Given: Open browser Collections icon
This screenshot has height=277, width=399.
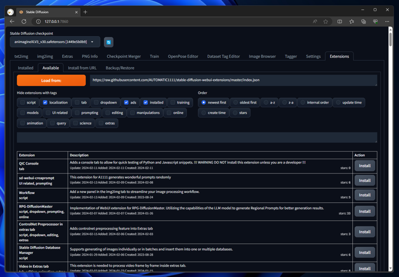Looking at the screenshot, I should coord(363,22).
